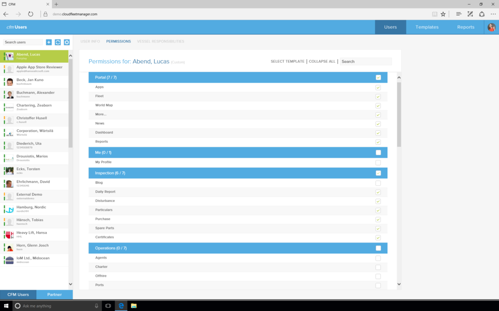The image size is (499, 311).
Task: Add page to favorites with star icon
Action: pos(443,14)
